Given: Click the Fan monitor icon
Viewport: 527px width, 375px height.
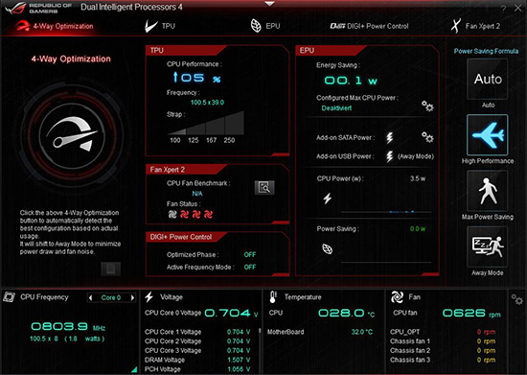Looking at the screenshot, I should coord(397,297).
